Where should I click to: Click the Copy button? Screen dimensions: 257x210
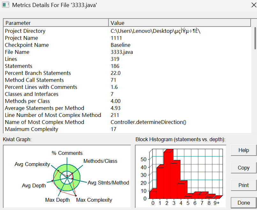[244, 168]
